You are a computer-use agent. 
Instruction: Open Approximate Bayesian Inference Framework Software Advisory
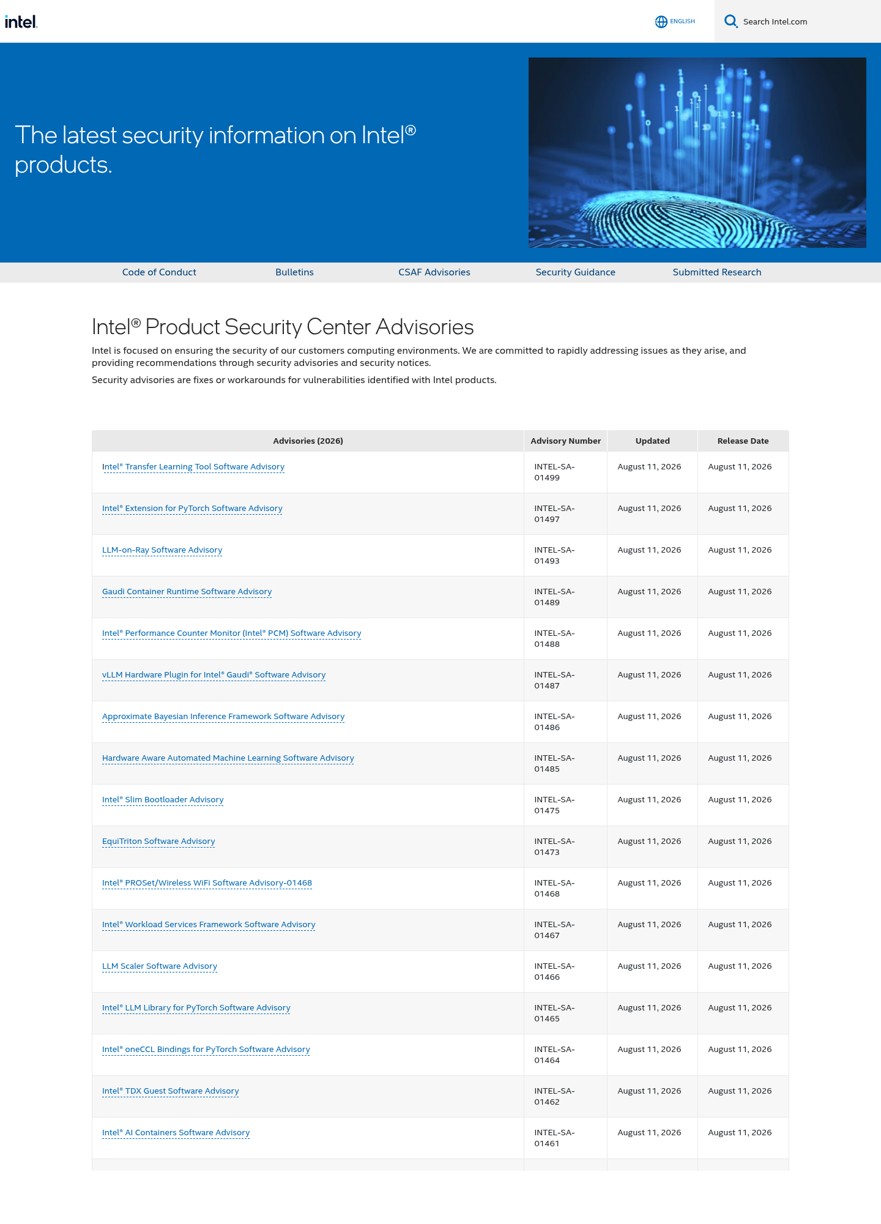click(223, 717)
